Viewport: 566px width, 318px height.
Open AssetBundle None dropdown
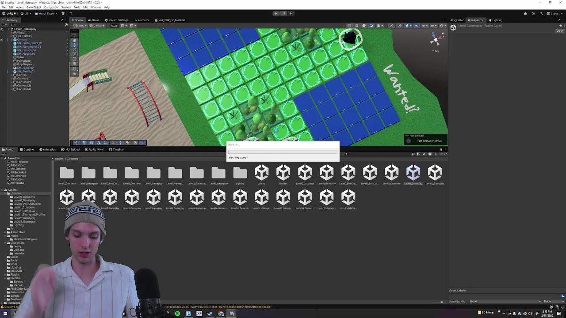[505, 301]
